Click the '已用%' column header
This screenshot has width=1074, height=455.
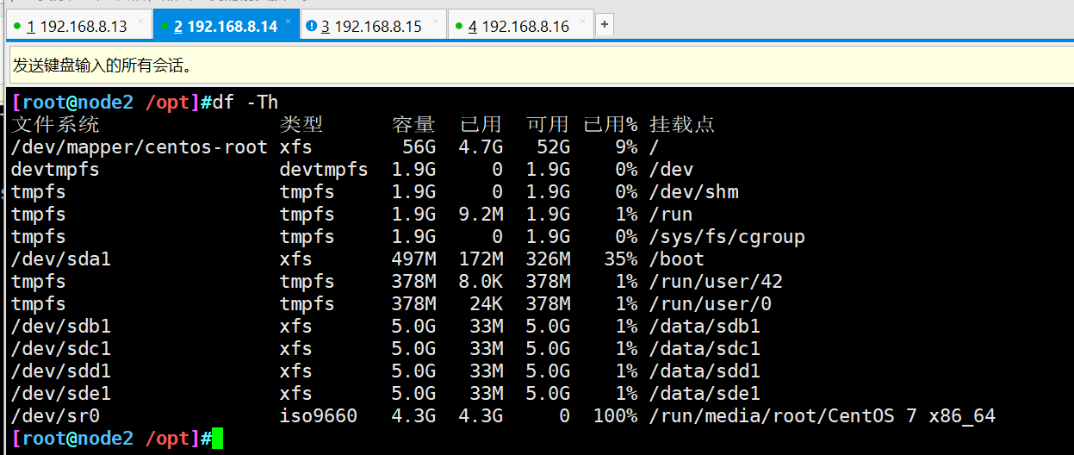(611, 125)
